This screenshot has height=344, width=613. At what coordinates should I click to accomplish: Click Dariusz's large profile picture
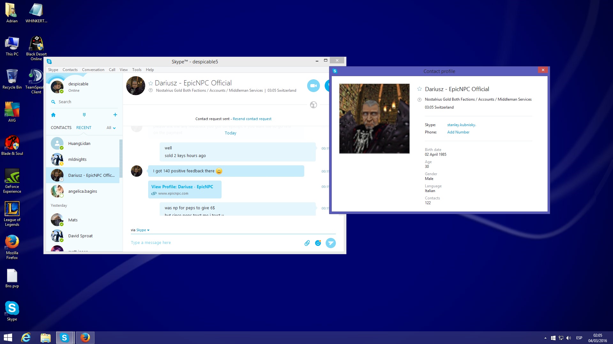(374, 118)
